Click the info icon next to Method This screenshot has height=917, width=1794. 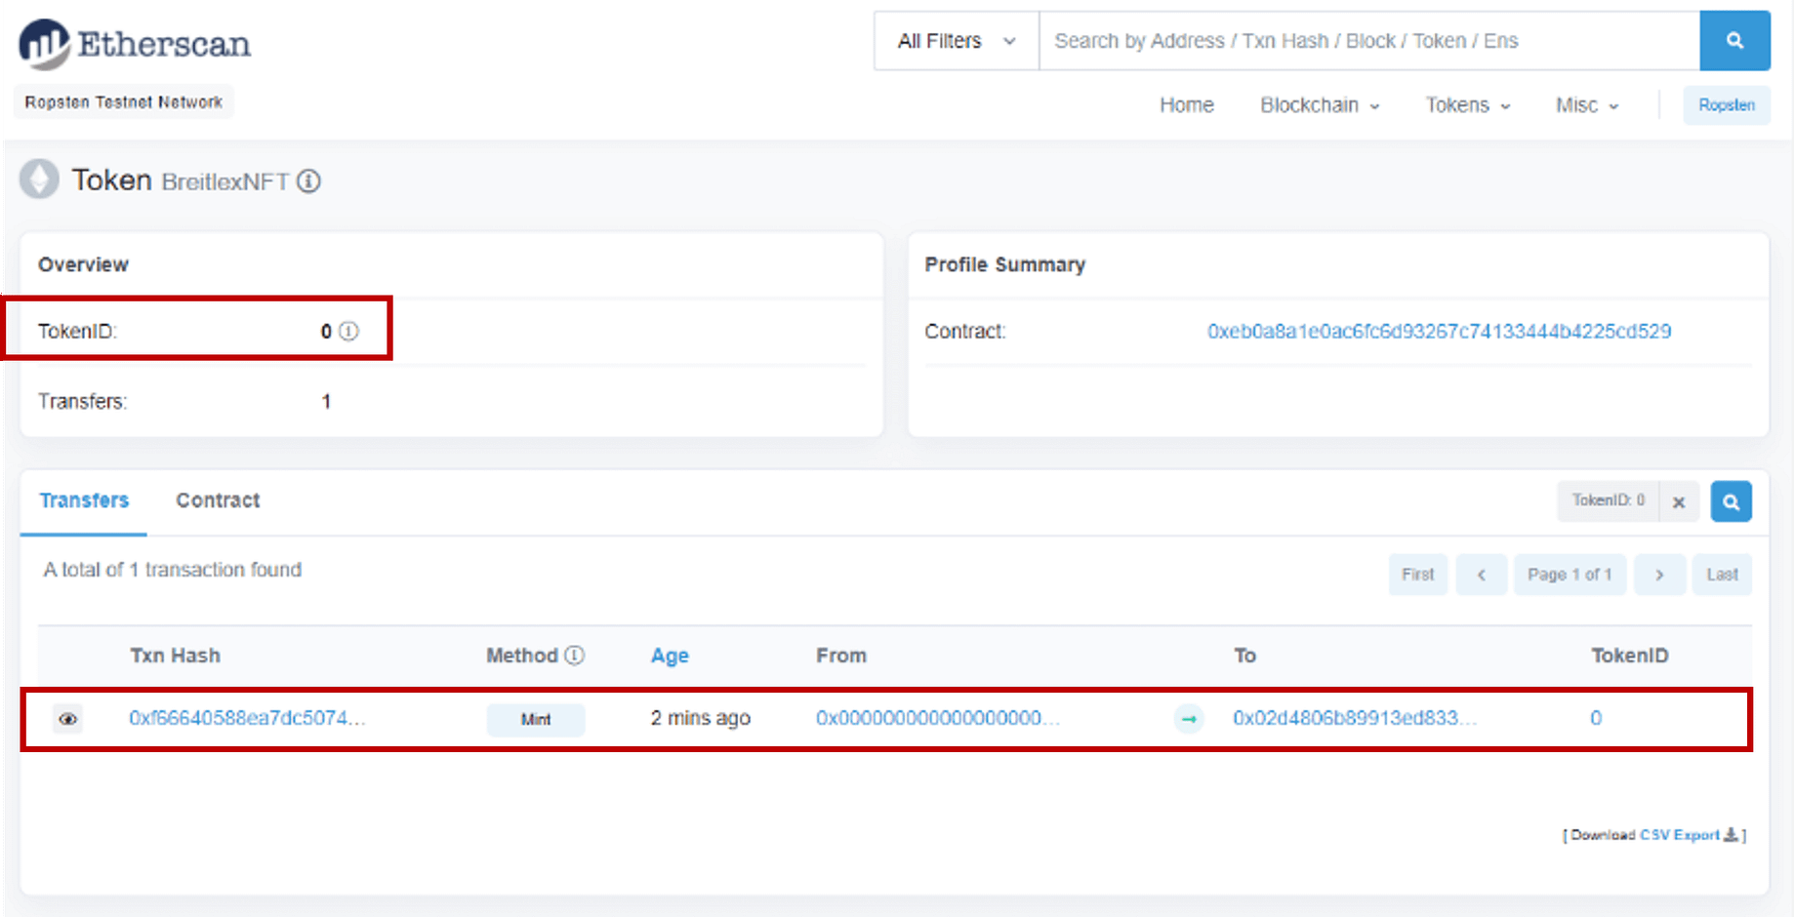pyautogui.click(x=575, y=656)
